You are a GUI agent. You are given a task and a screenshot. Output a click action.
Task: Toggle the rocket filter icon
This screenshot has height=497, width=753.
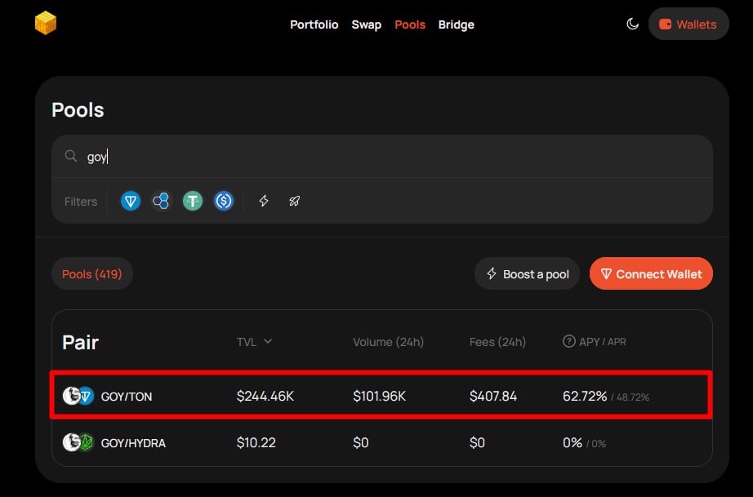(294, 201)
